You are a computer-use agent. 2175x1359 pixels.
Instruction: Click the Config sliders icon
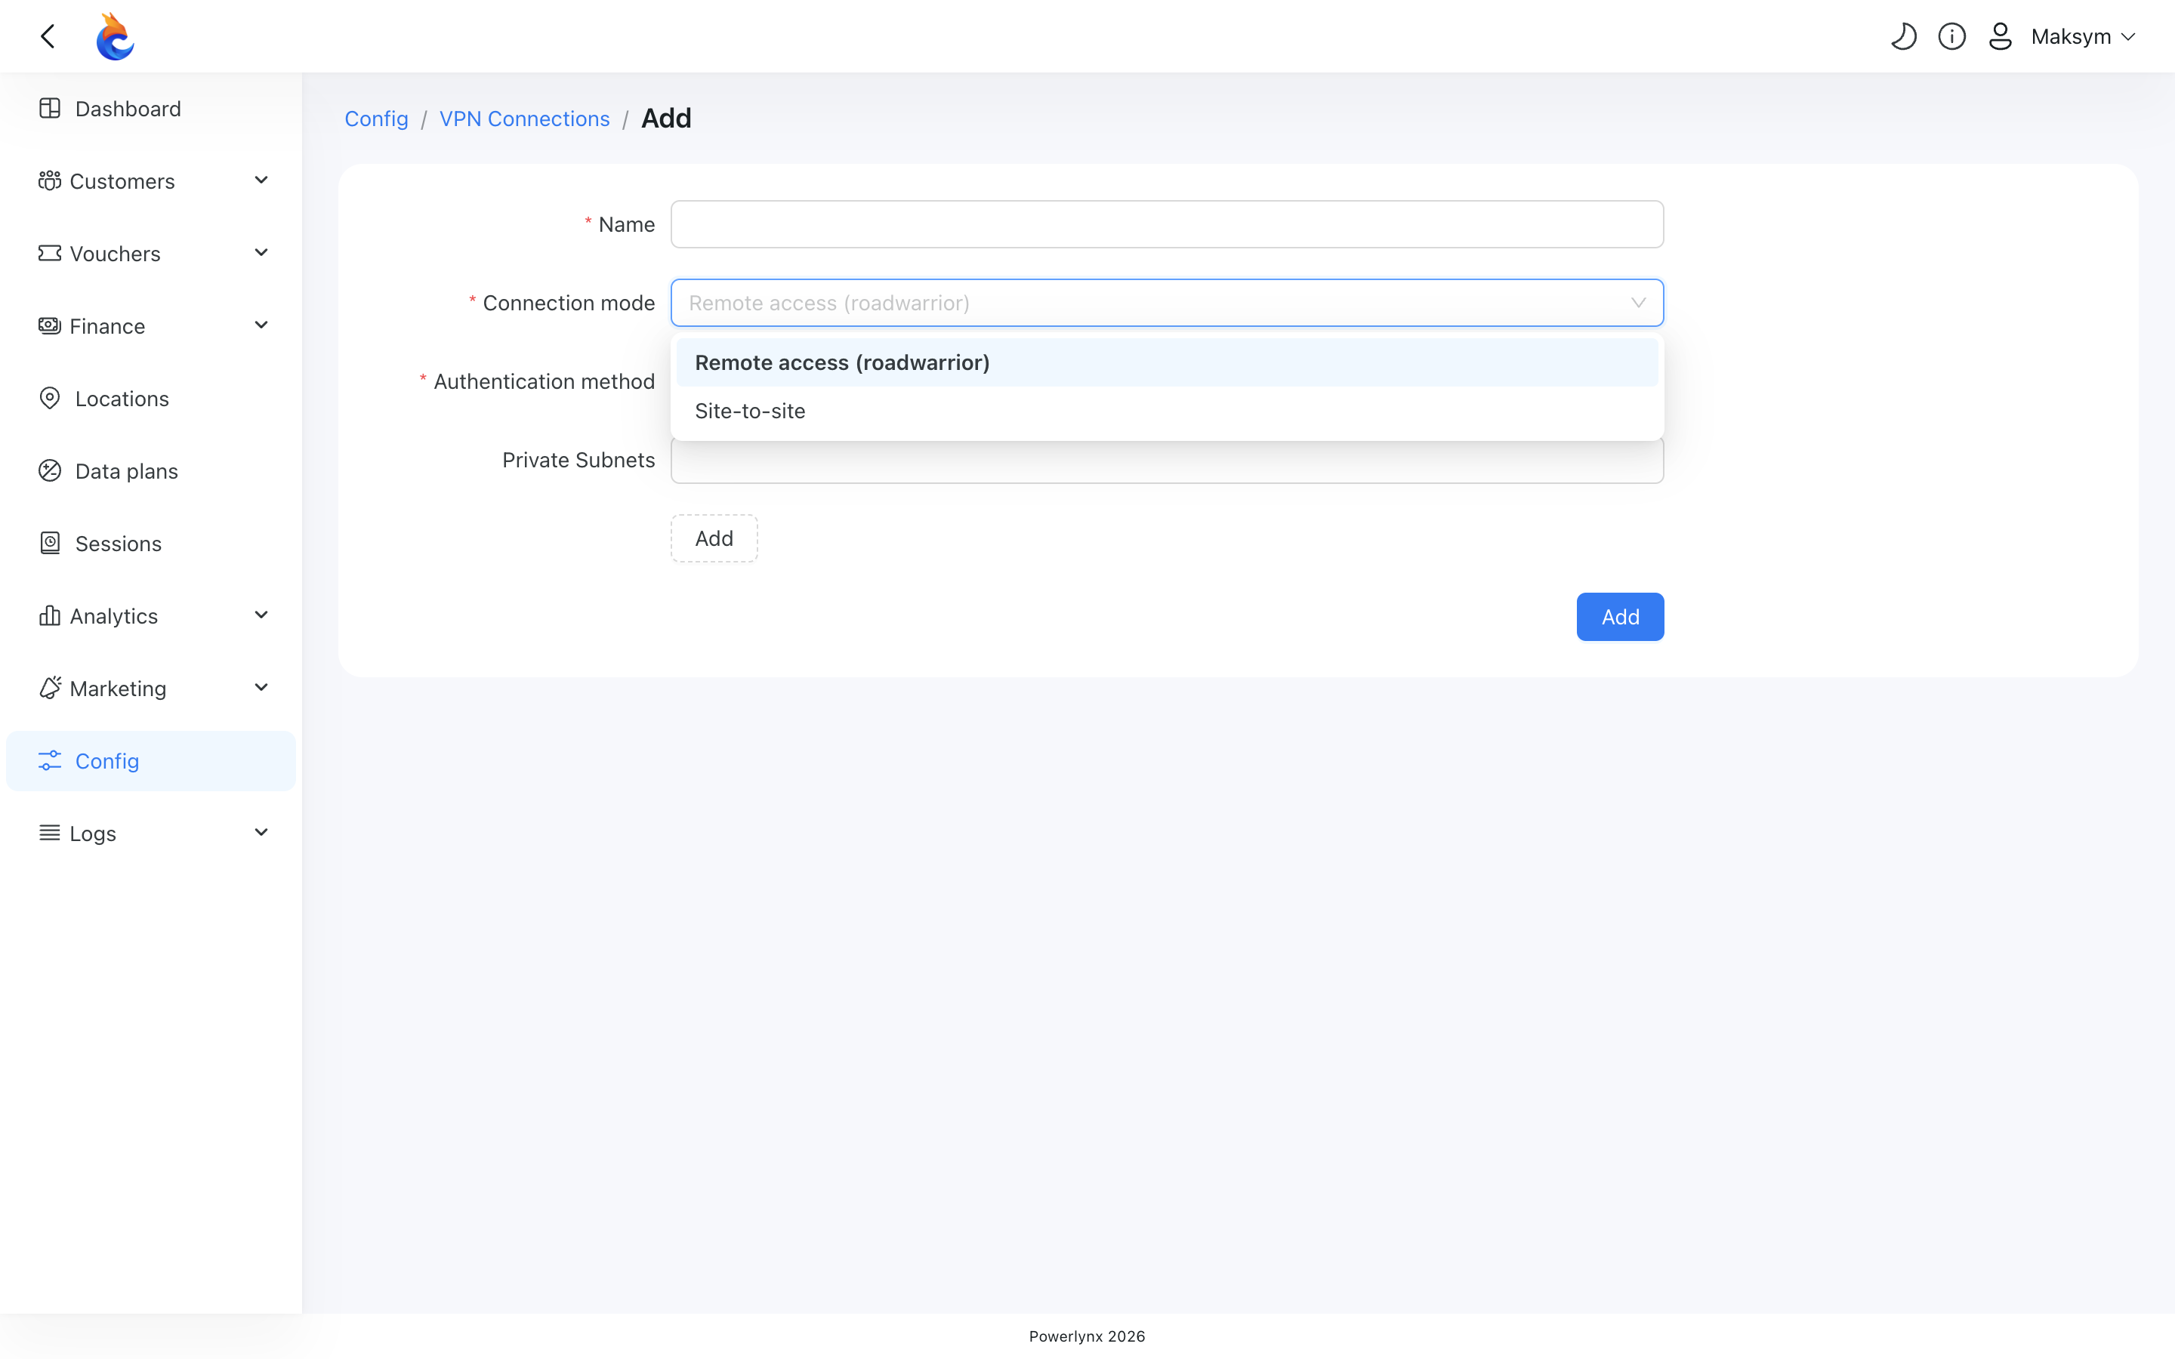[x=49, y=760]
